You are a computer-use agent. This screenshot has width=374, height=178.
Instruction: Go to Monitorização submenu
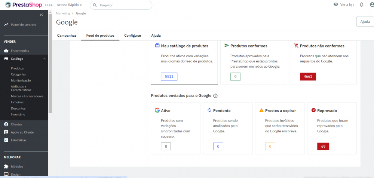[21, 81]
